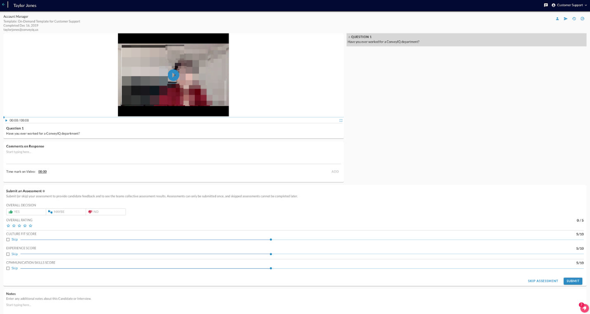Rate the candidate three stars
590x314 pixels.
tap(19, 226)
